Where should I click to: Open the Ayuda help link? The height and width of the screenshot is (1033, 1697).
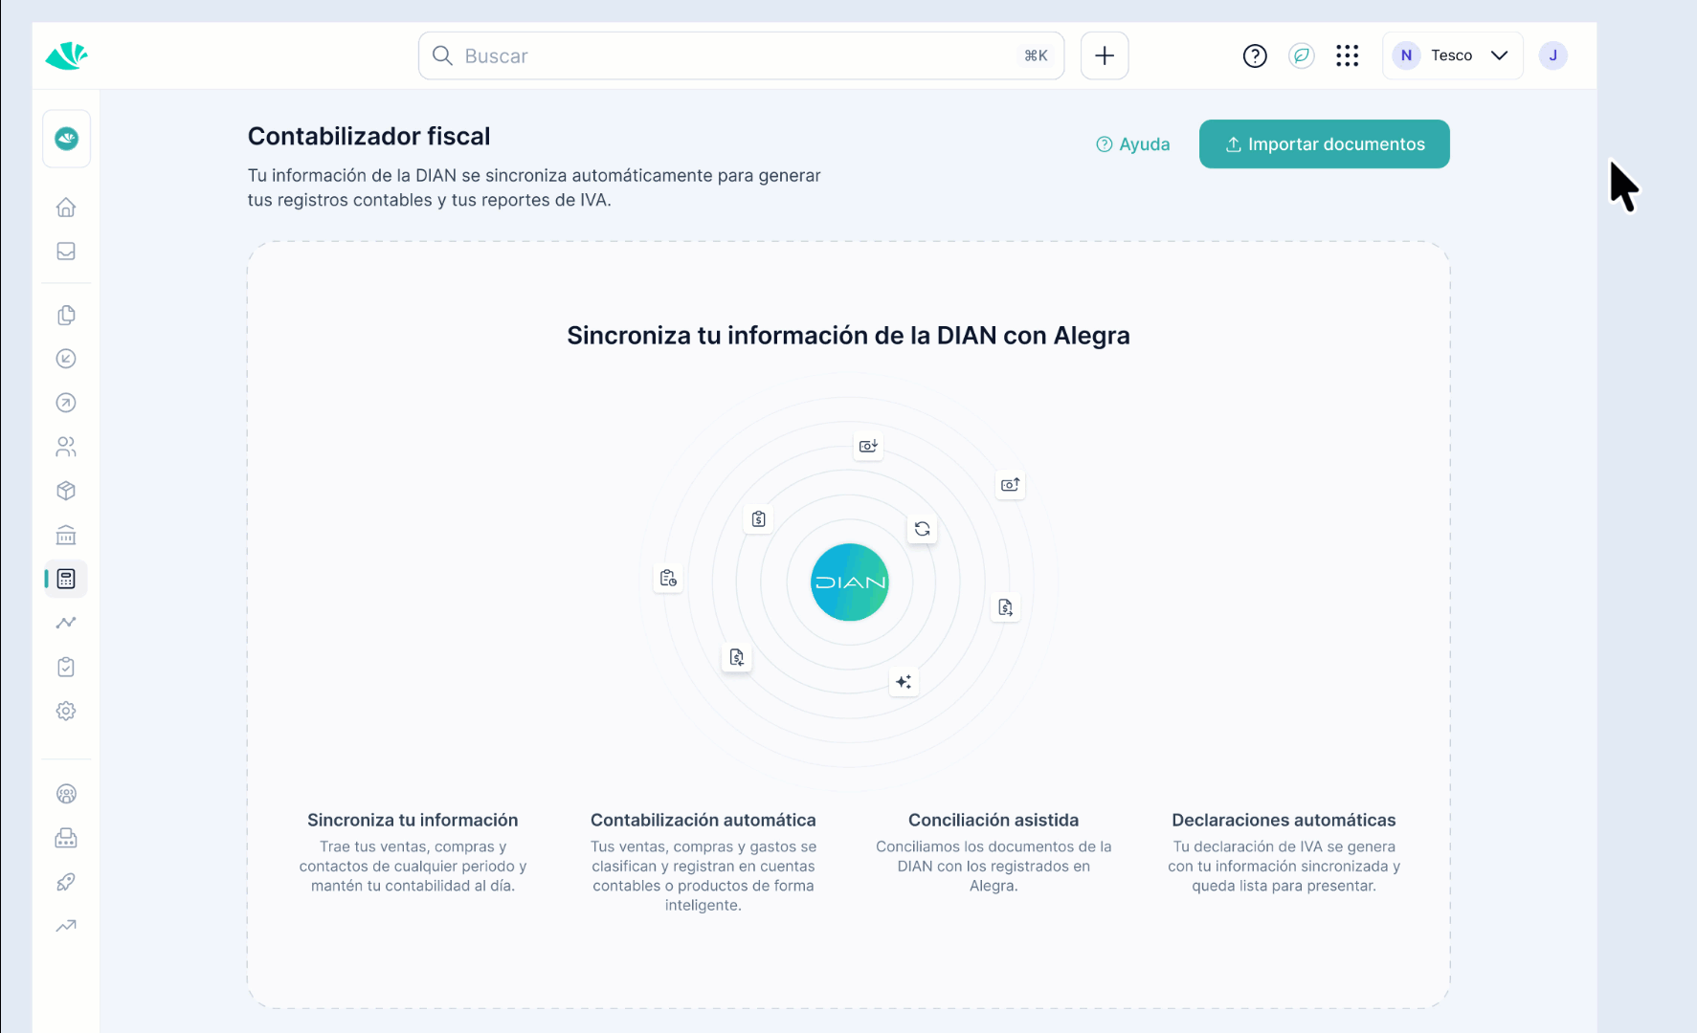pos(1133,144)
